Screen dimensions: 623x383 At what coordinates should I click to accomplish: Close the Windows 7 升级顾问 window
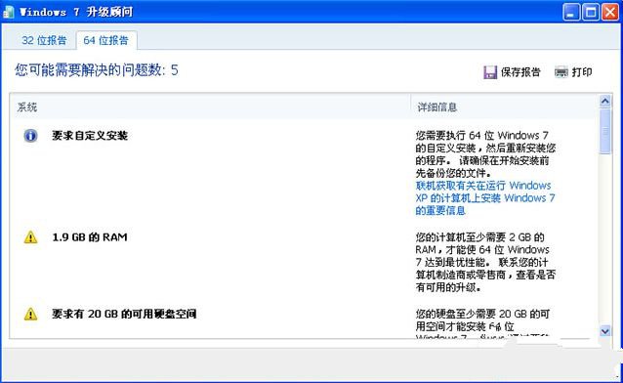(610, 13)
